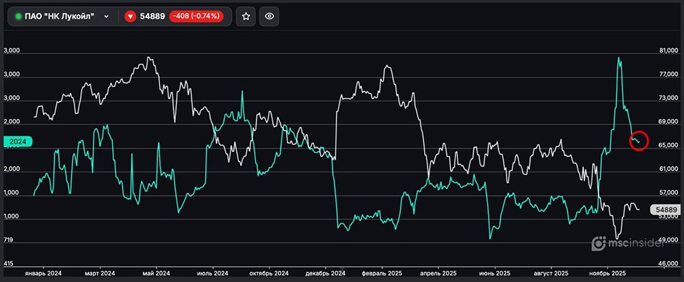The height and width of the screenshot is (282, 684).
Task: Click the 46,000 level on the right price scale
Action: pyautogui.click(x=666, y=264)
